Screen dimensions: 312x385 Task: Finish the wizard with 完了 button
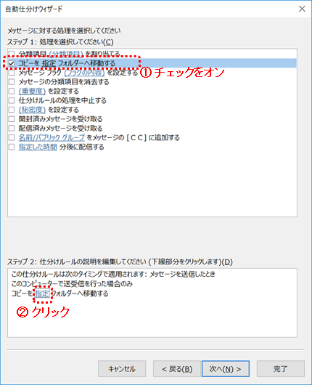281,368
